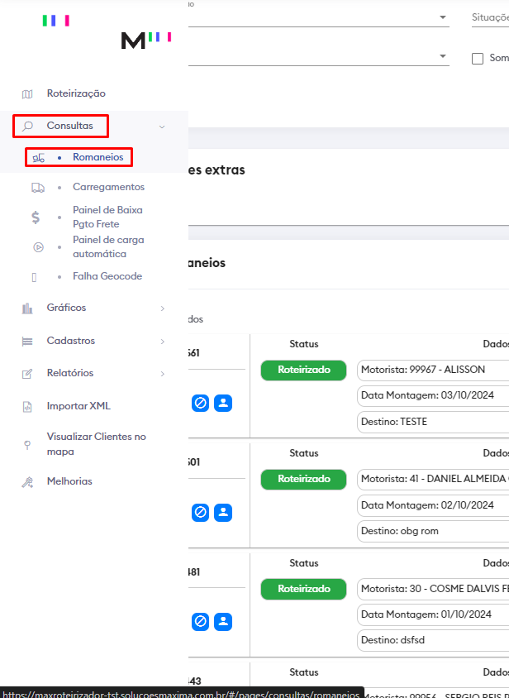The width and height of the screenshot is (509, 698).
Task: Expand the Cadastros menu arrow
Action: coord(163,342)
